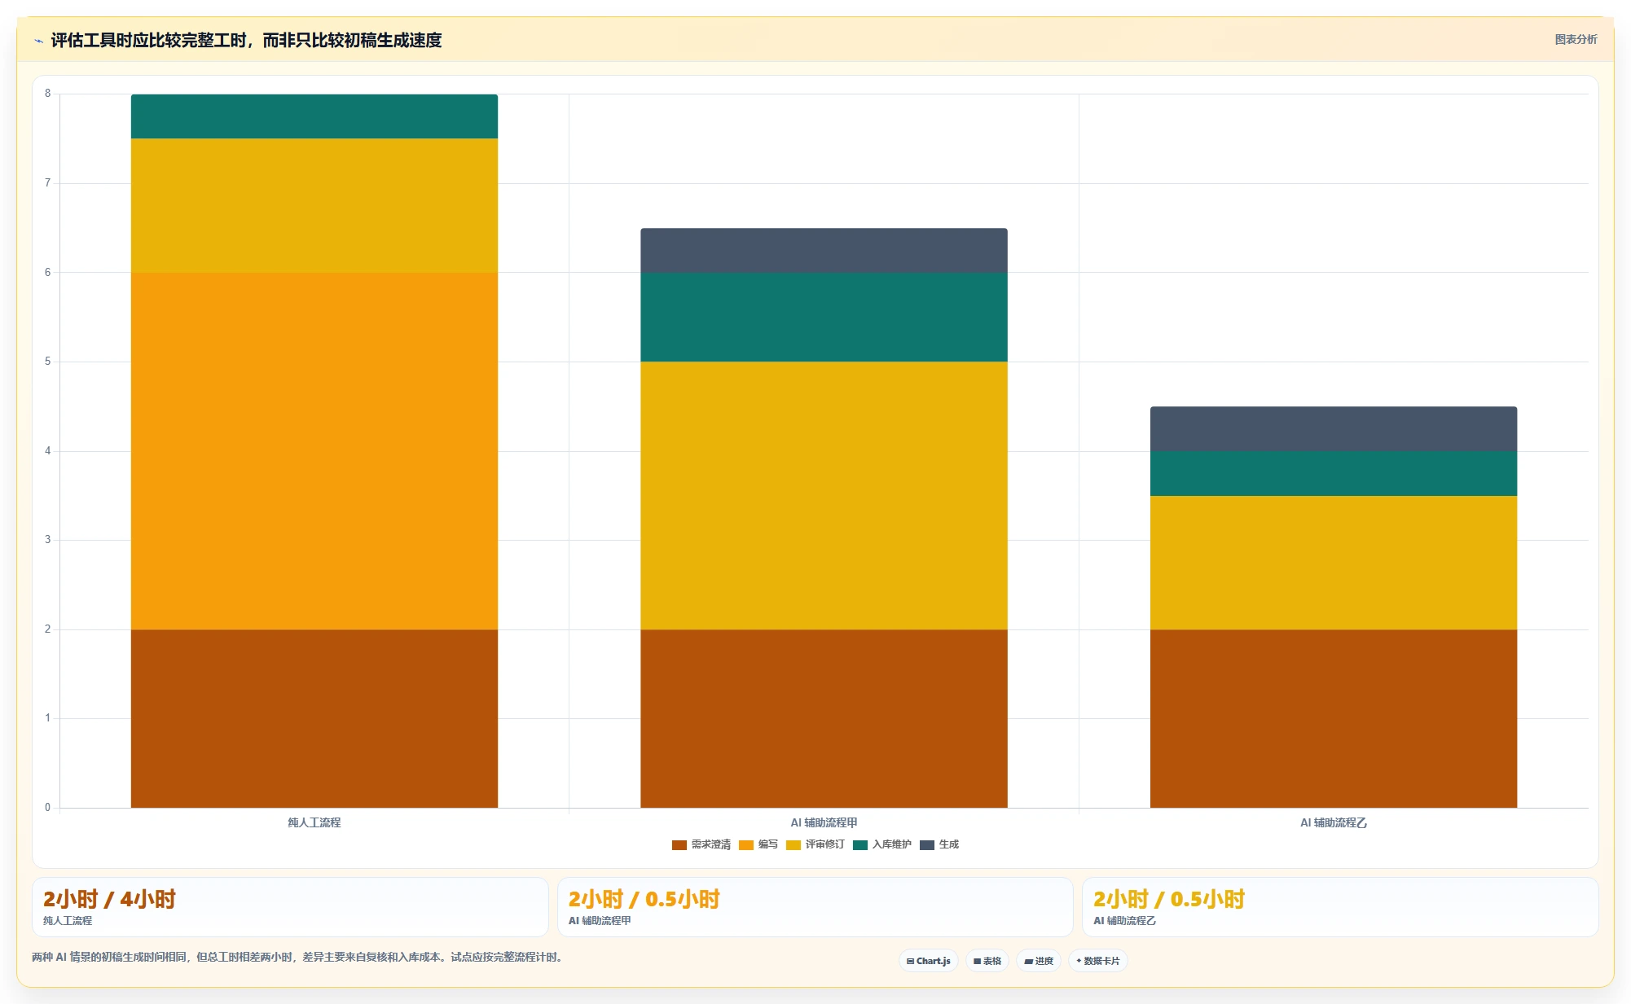Click 需求澄清 segment of AI 辅助流程甲 bar
Screen dimensions: 1631x1004
pos(824,718)
